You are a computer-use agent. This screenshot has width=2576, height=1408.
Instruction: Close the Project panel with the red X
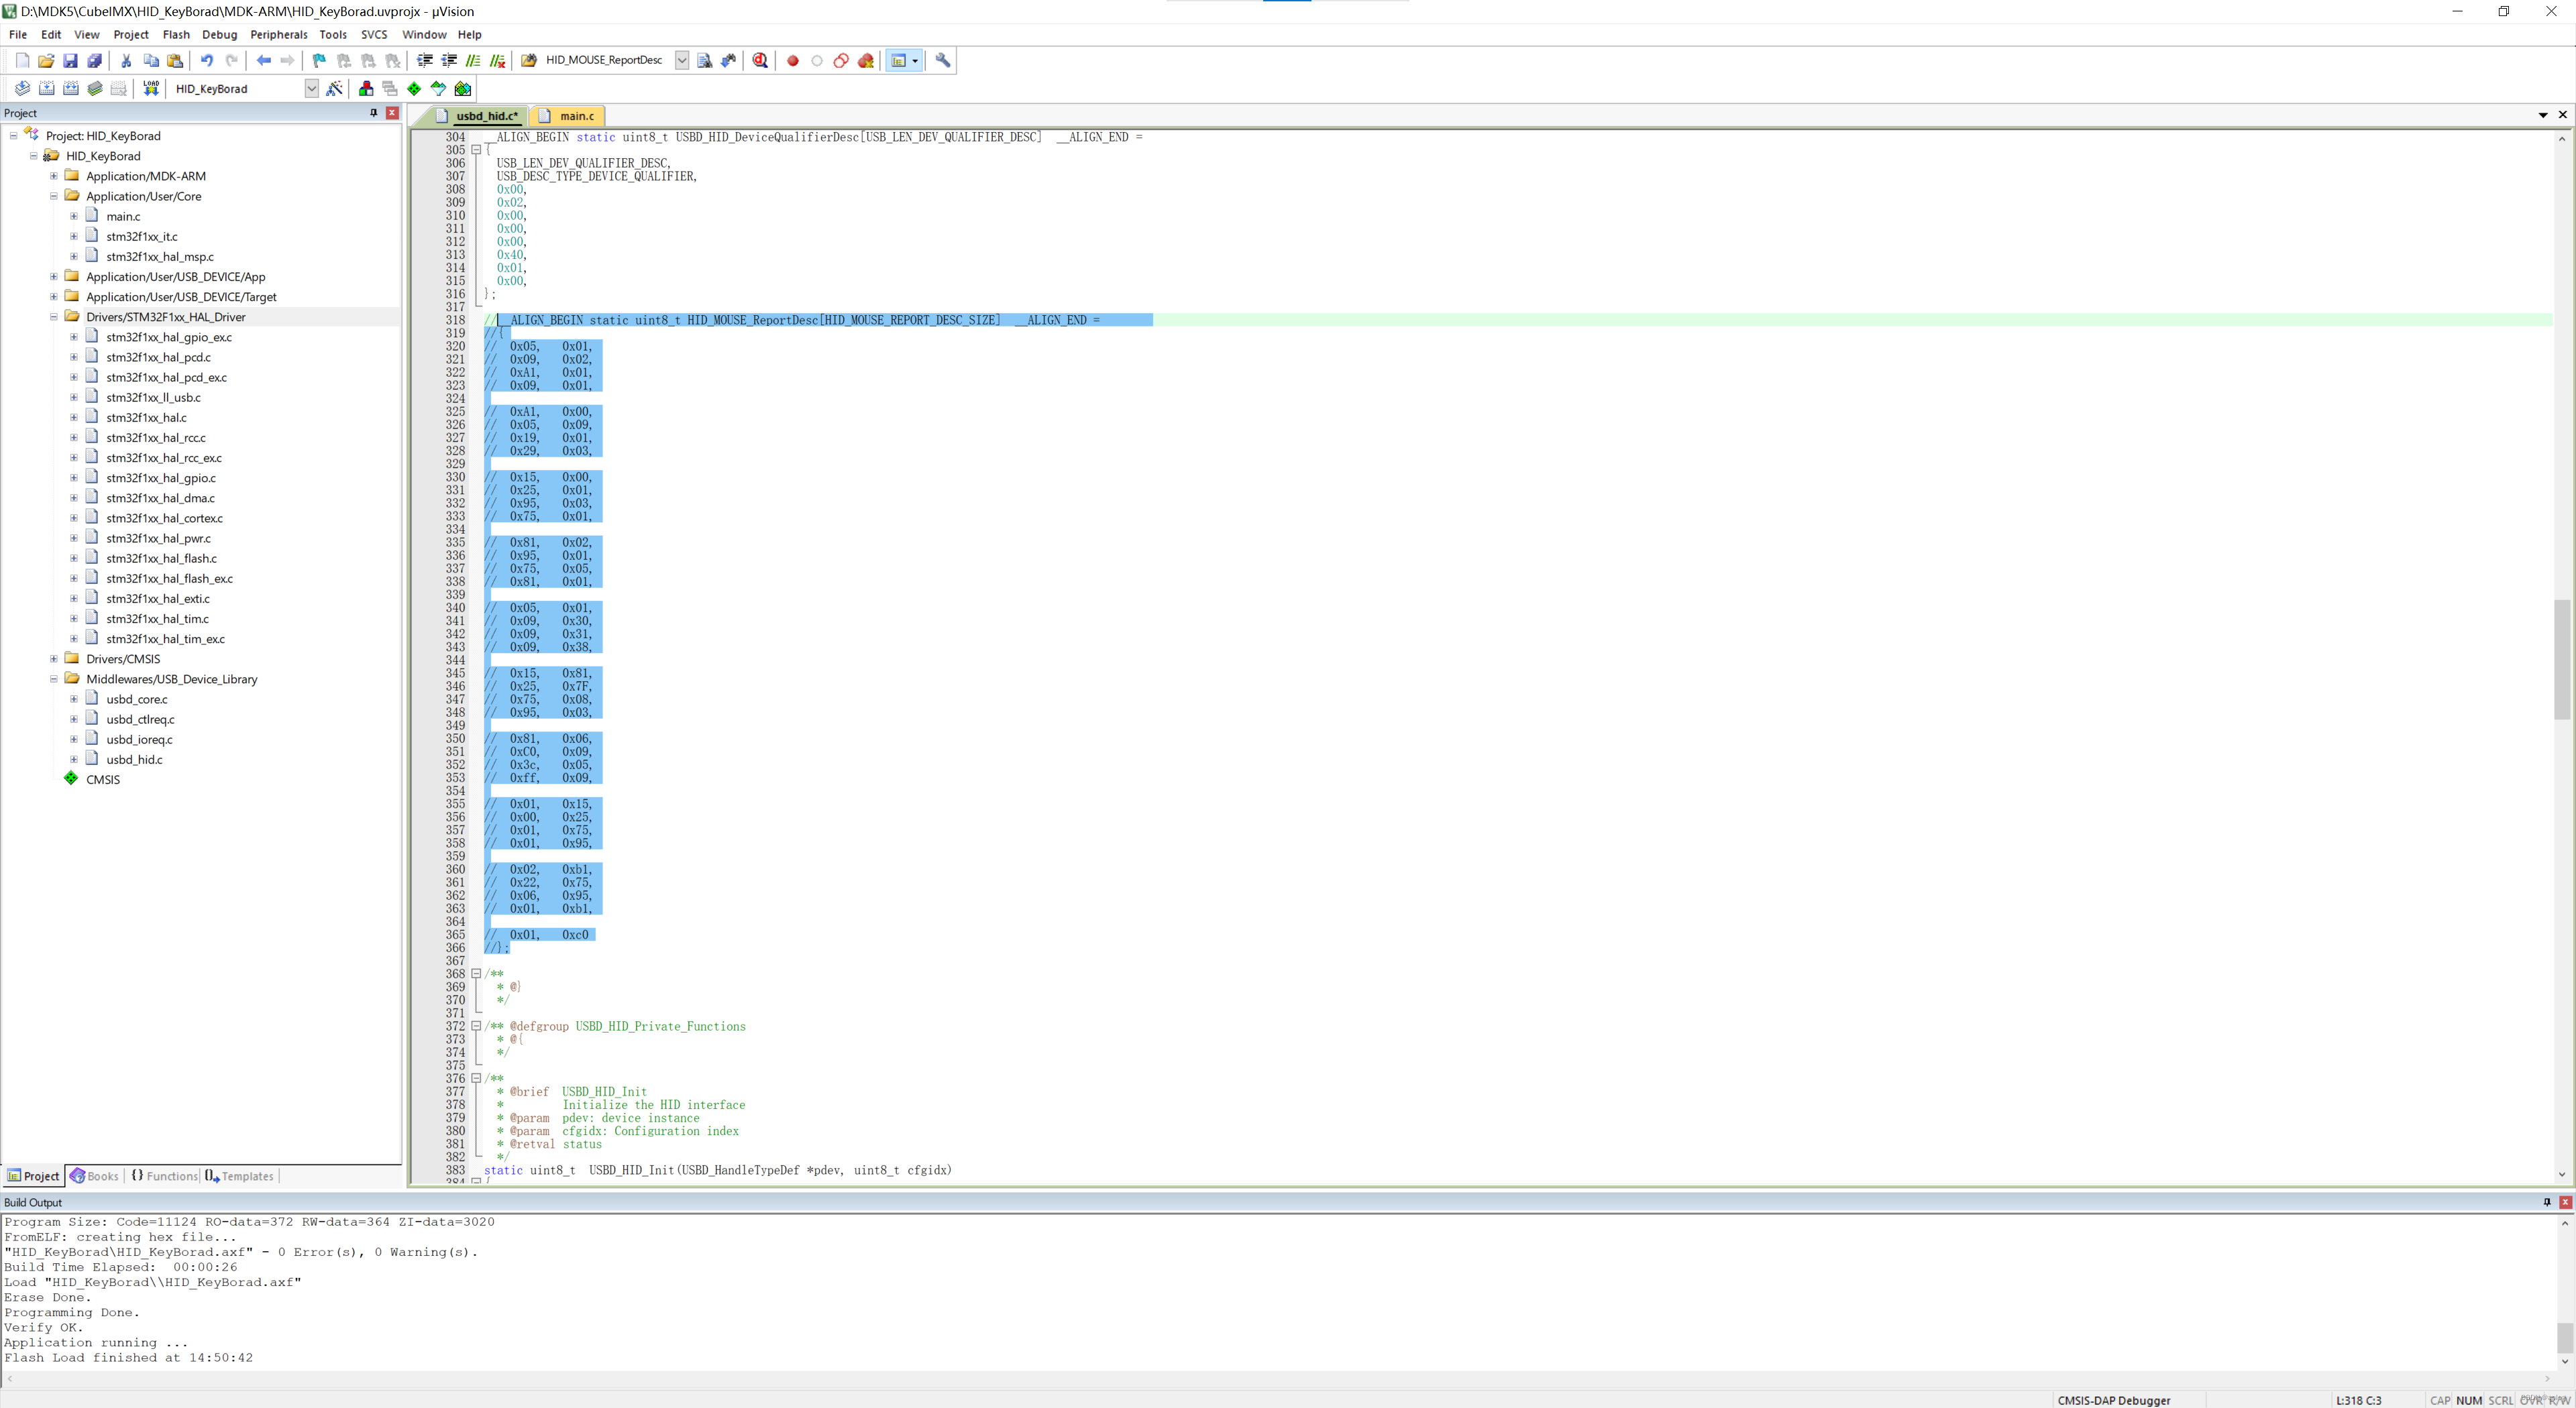click(x=392, y=113)
